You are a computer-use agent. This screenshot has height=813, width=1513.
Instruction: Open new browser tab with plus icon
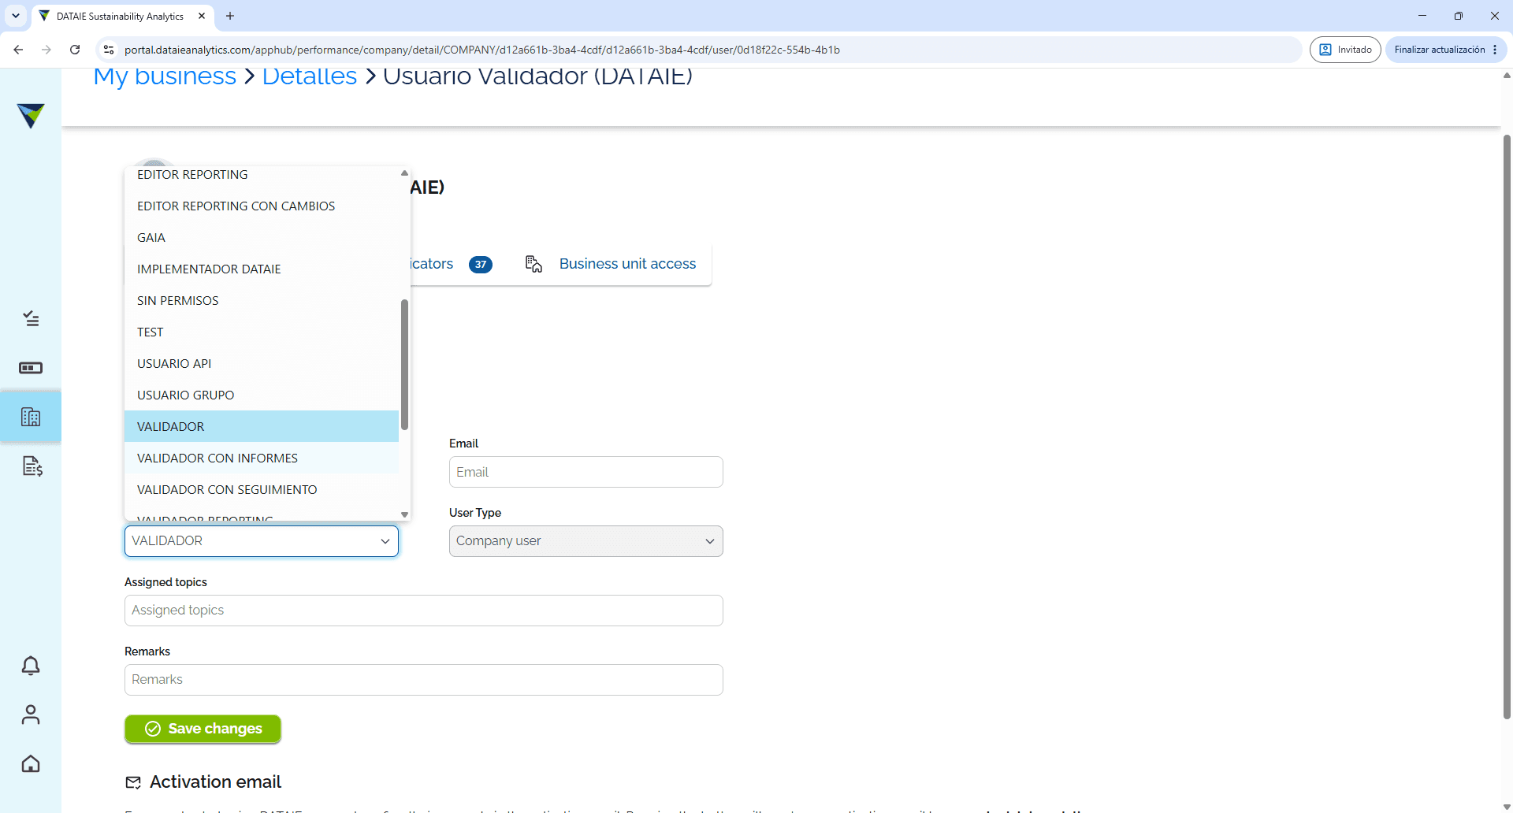pyautogui.click(x=230, y=16)
